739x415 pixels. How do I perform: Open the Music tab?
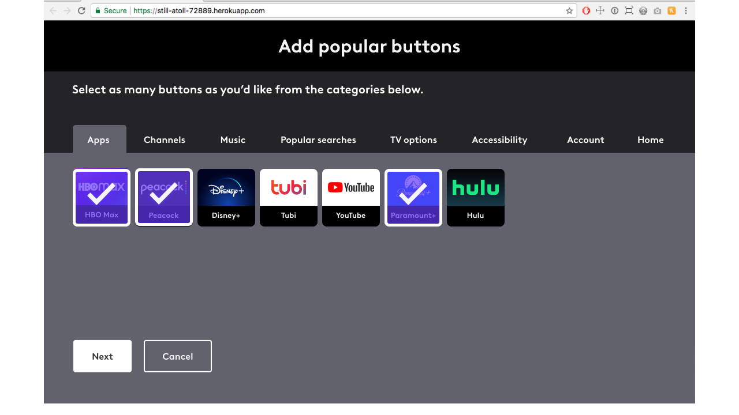233,139
